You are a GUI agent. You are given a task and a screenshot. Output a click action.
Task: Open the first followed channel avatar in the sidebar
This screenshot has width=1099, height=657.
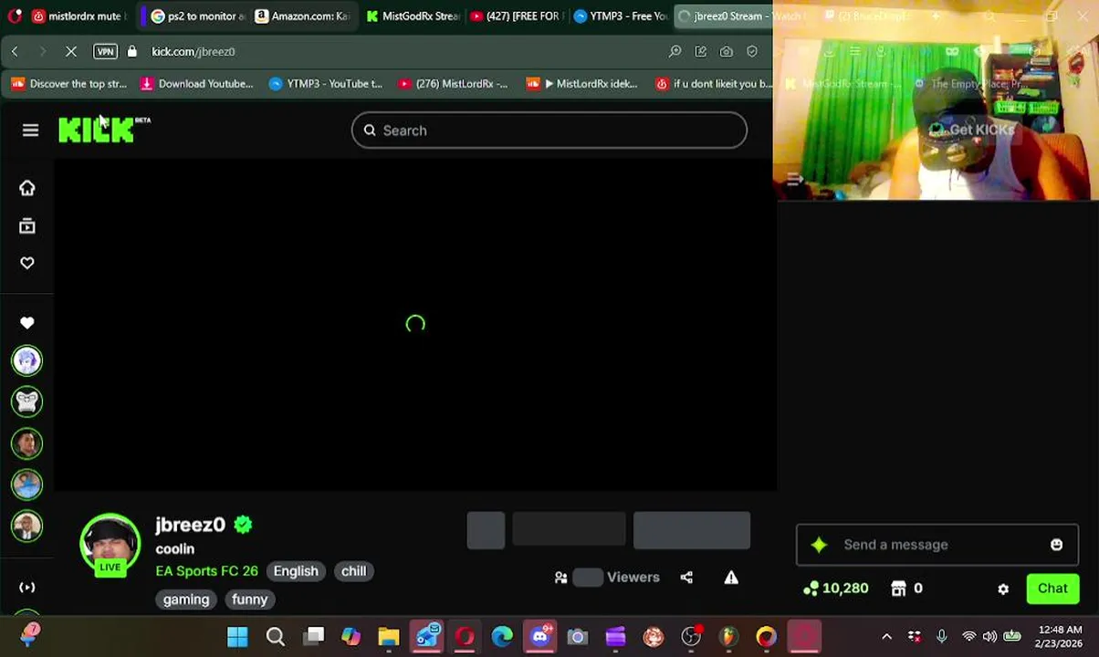coord(27,360)
